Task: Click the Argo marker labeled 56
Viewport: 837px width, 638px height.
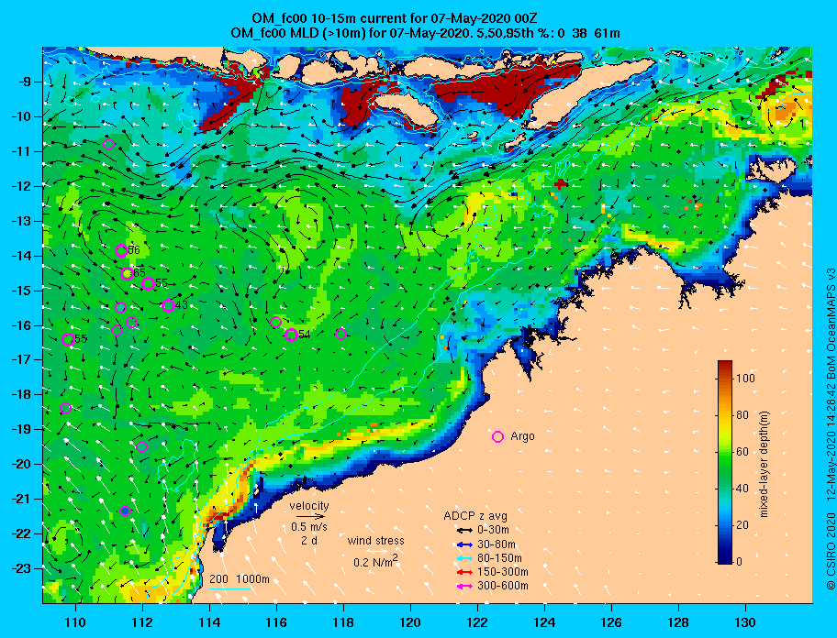Action: click(121, 250)
